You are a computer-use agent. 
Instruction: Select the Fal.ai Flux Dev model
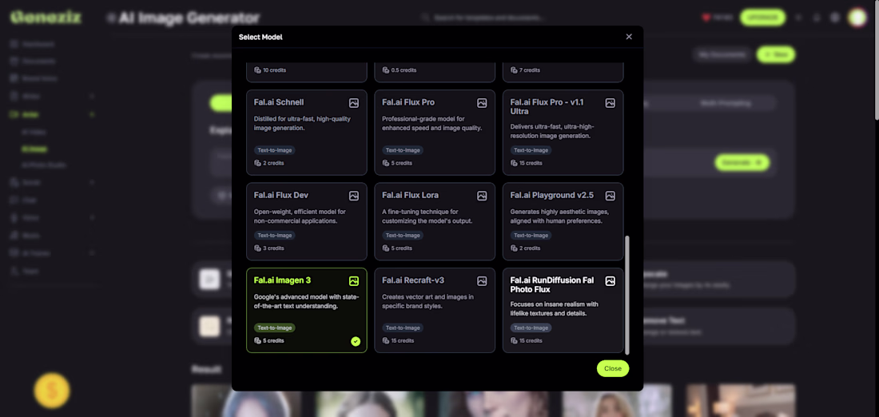[x=307, y=221]
